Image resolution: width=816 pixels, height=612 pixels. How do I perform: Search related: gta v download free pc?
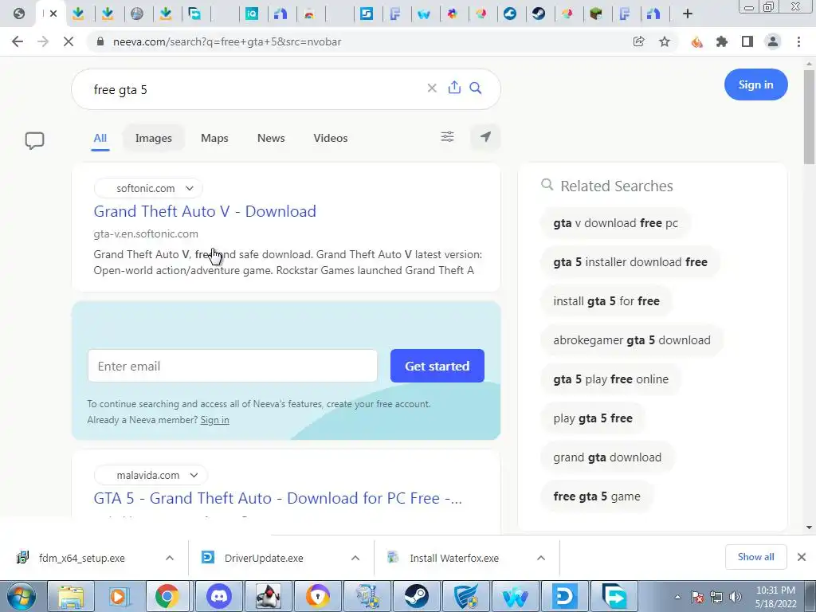tap(616, 223)
